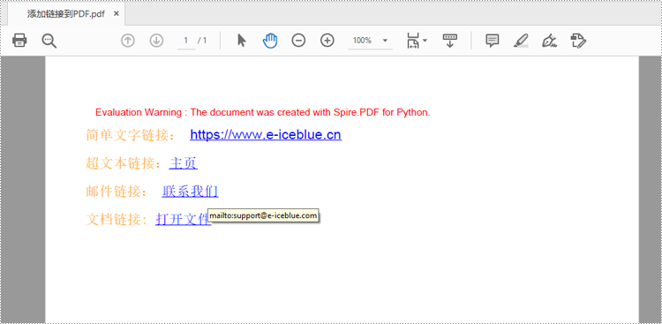This screenshot has height=324, width=662.
Task: Click the 邮件链接 label text
Action: pos(117,192)
